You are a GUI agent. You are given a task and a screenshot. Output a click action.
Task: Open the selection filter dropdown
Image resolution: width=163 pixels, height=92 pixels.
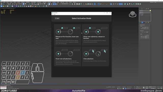[20, 4]
